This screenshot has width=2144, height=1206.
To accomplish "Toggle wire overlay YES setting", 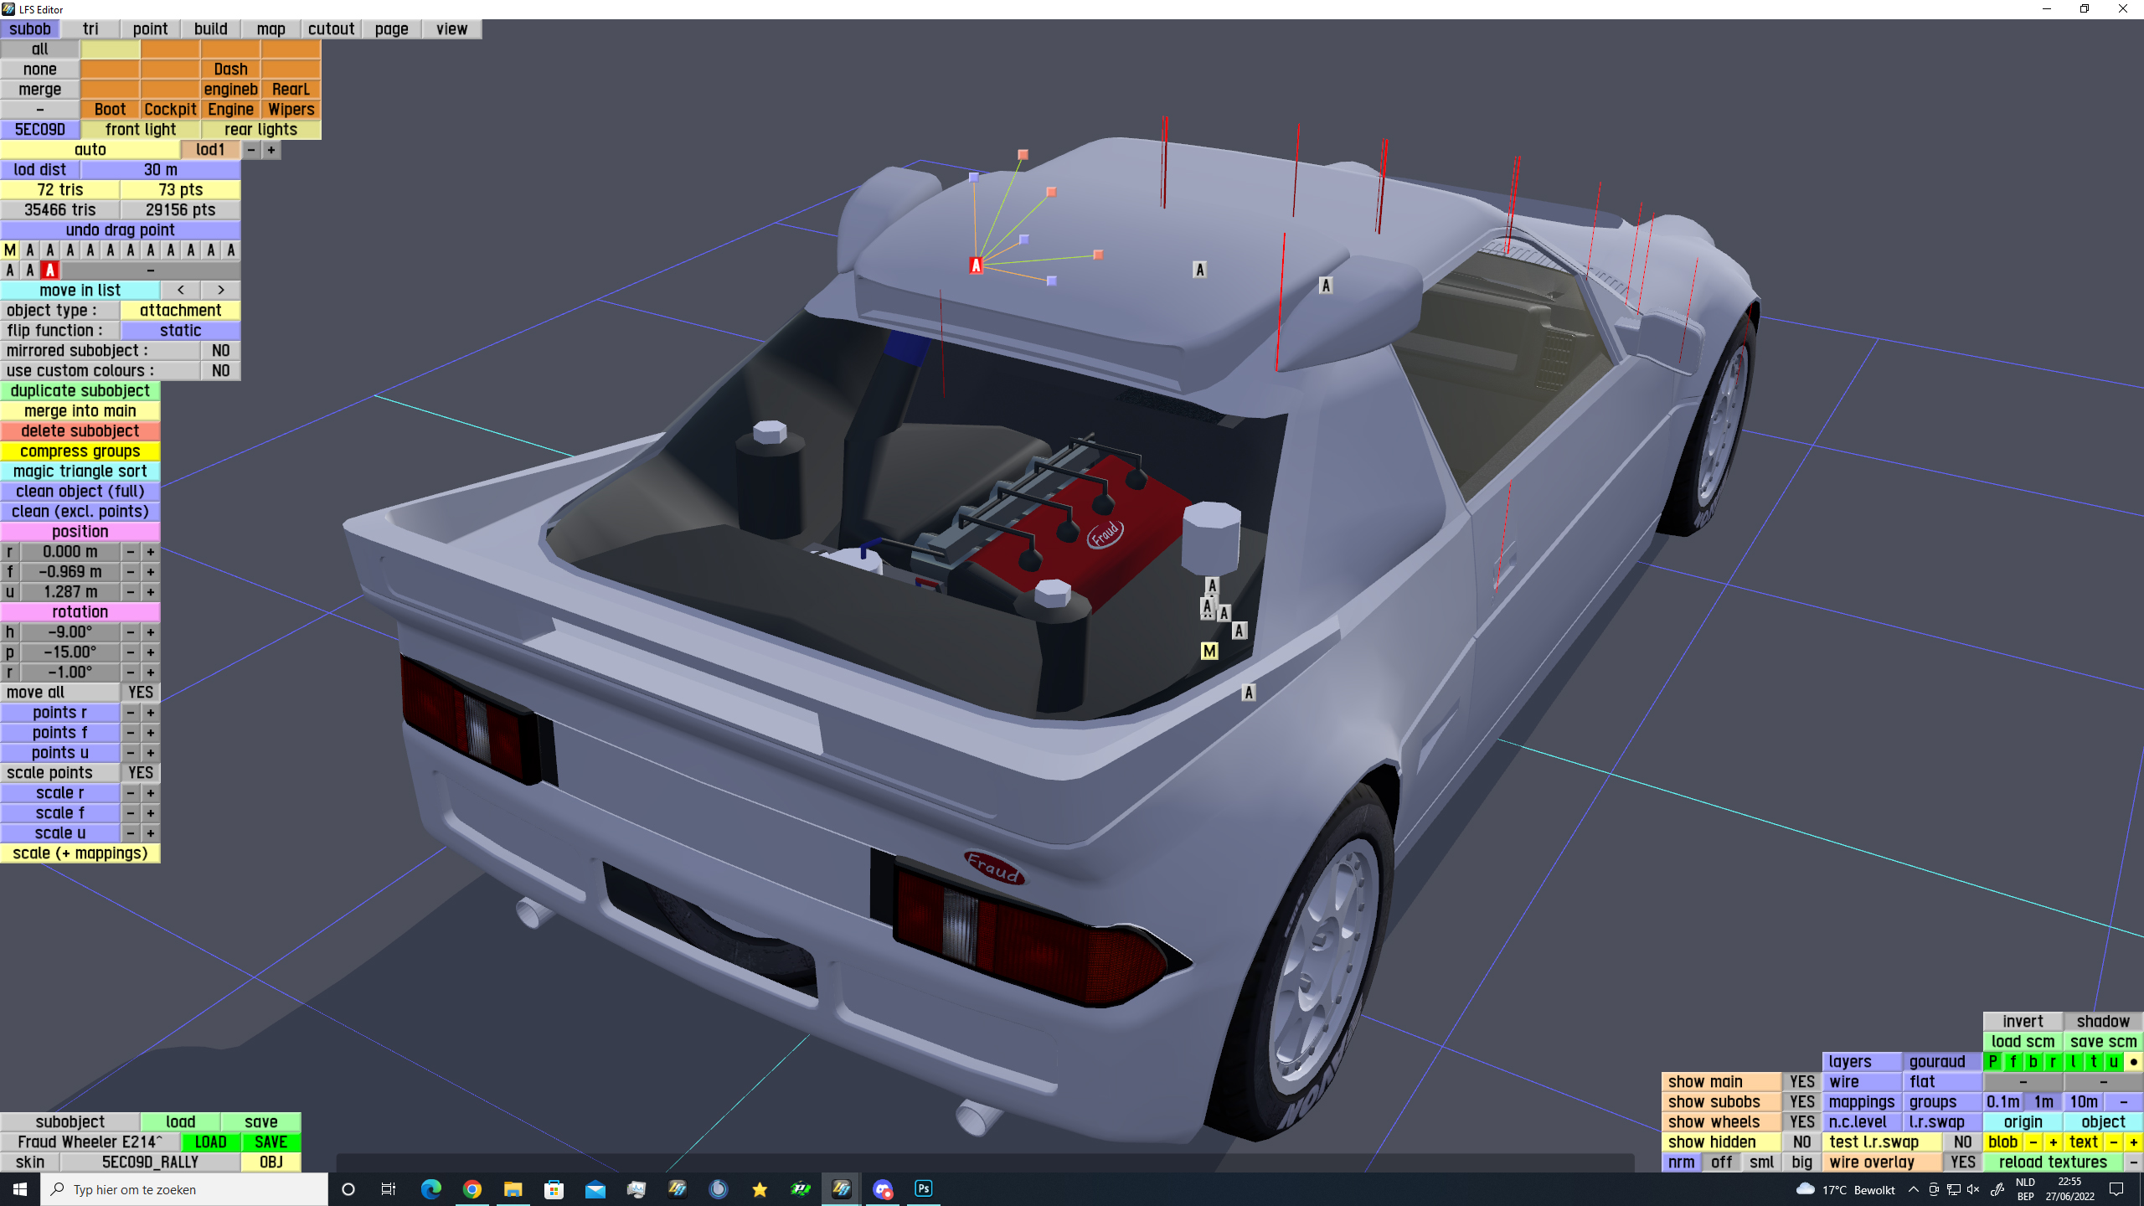I will [1962, 1162].
